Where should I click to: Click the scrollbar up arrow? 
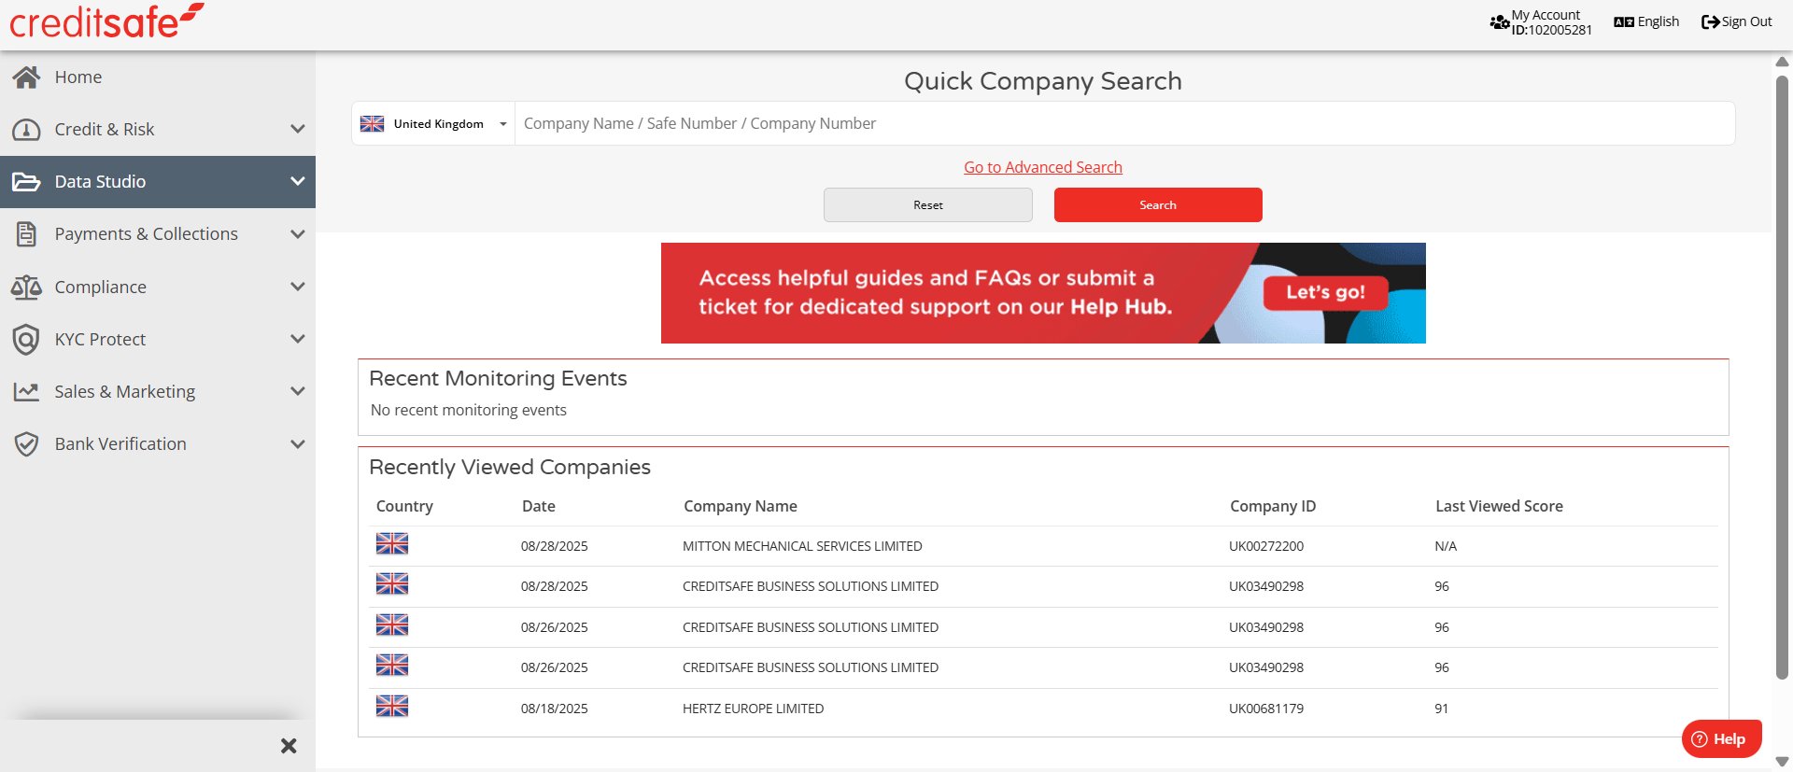click(x=1782, y=62)
